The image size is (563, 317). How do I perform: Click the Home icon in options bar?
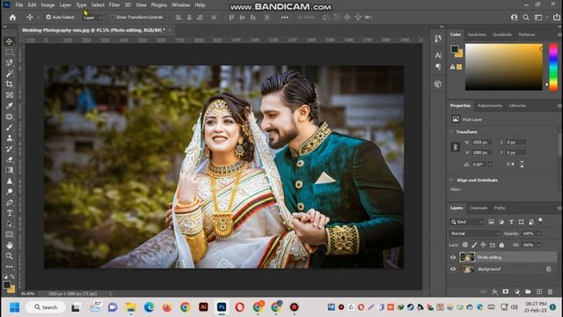(x=12, y=18)
